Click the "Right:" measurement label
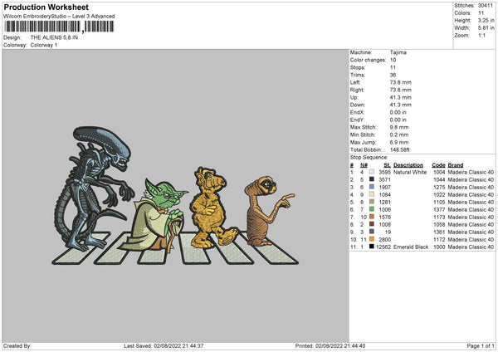This screenshot has width=498, height=352. pos(357,90)
